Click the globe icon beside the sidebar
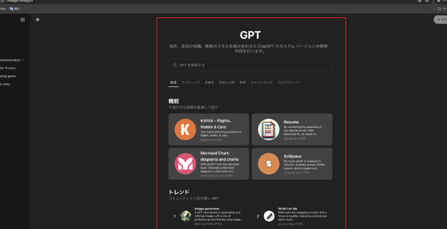 click(38, 20)
